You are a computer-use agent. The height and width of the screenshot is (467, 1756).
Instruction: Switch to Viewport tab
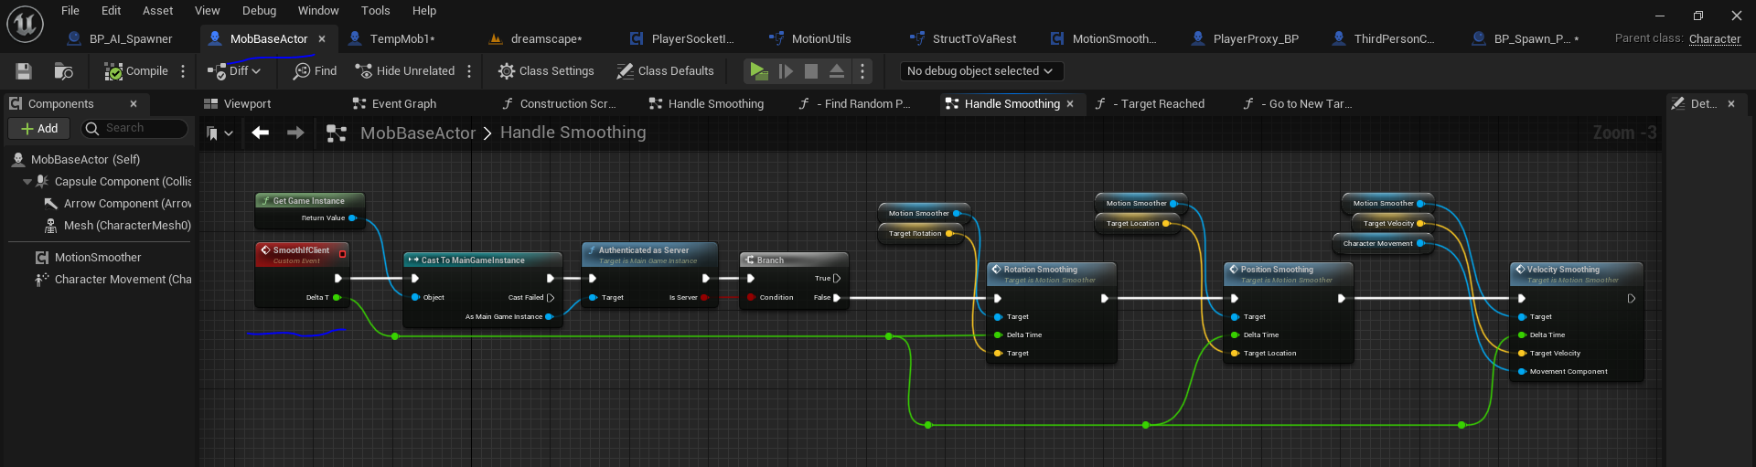pyautogui.click(x=238, y=104)
